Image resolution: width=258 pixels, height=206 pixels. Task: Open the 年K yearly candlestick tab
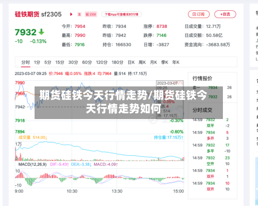click(176, 62)
